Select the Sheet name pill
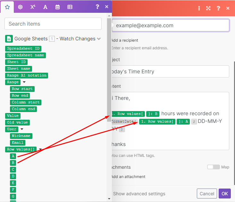Screen dimensions: 235x202 [x=19, y=69]
